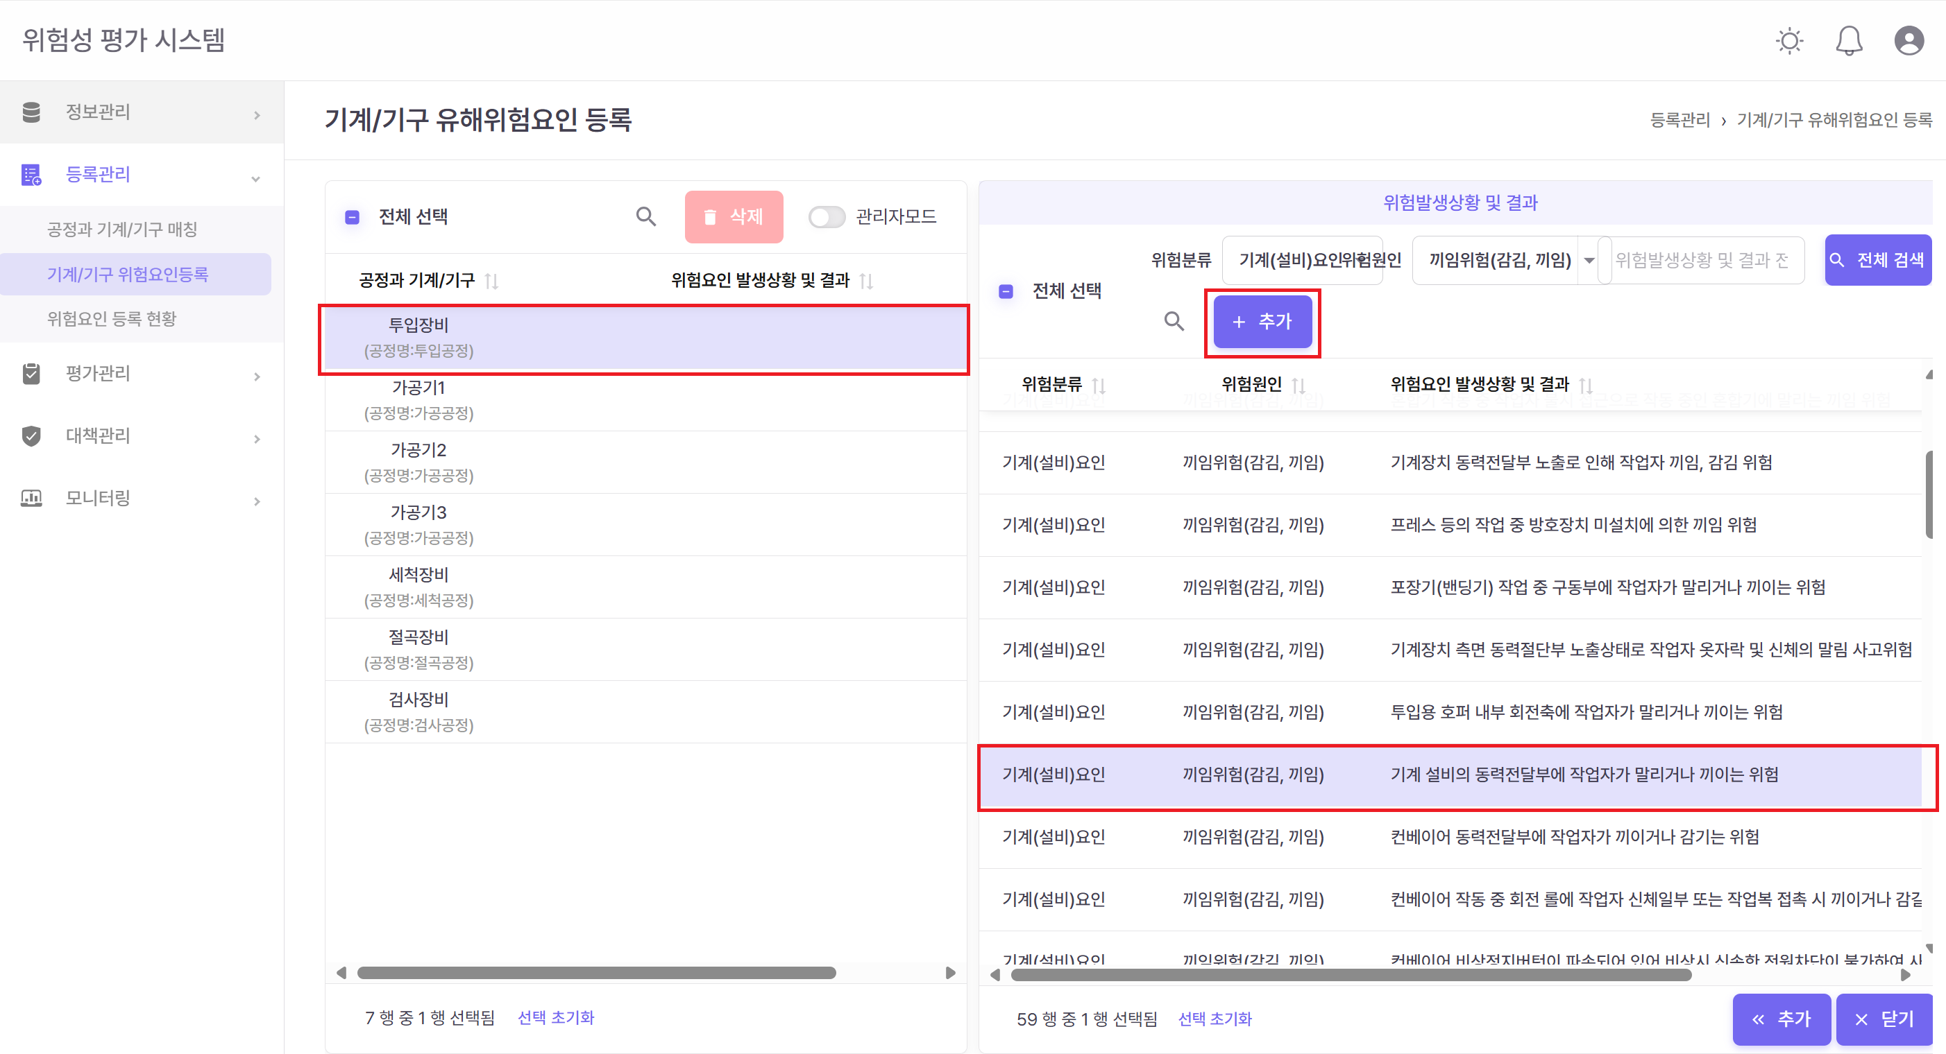Click the 전체 검색 button
The height and width of the screenshot is (1054, 1946).
click(x=1878, y=260)
